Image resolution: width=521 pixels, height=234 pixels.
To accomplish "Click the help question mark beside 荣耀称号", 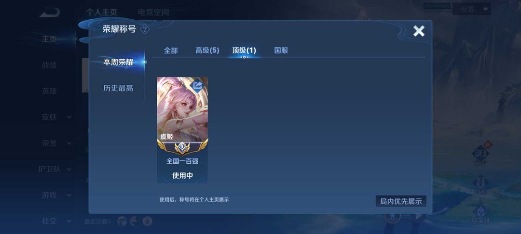I will (x=145, y=29).
